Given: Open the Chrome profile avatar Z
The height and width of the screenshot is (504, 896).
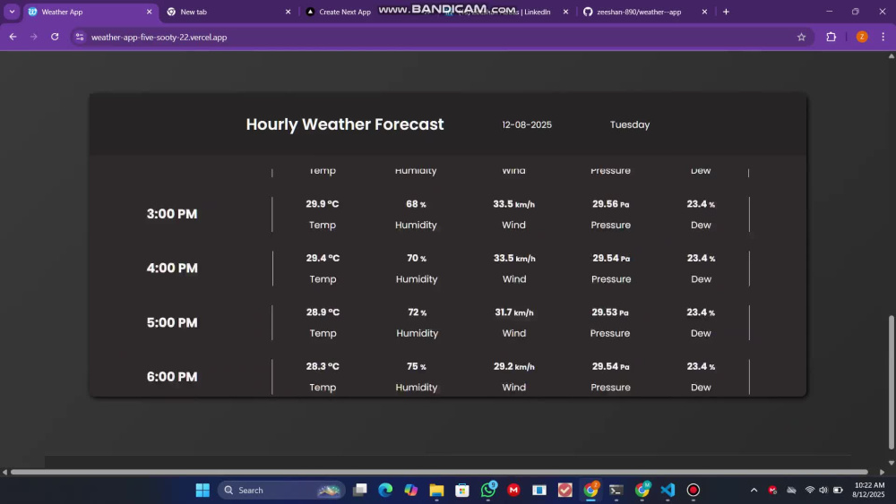Looking at the screenshot, I should click(x=862, y=37).
